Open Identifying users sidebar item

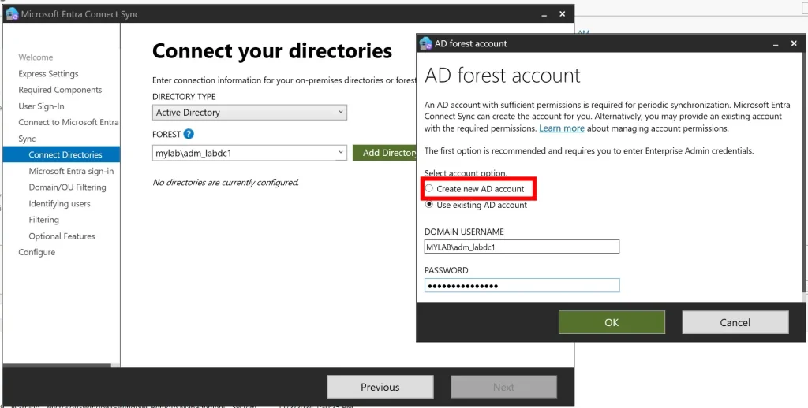pos(59,204)
